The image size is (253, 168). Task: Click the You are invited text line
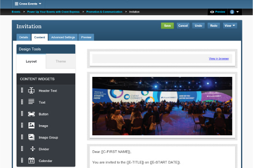pyautogui.click(x=136, y=162)
